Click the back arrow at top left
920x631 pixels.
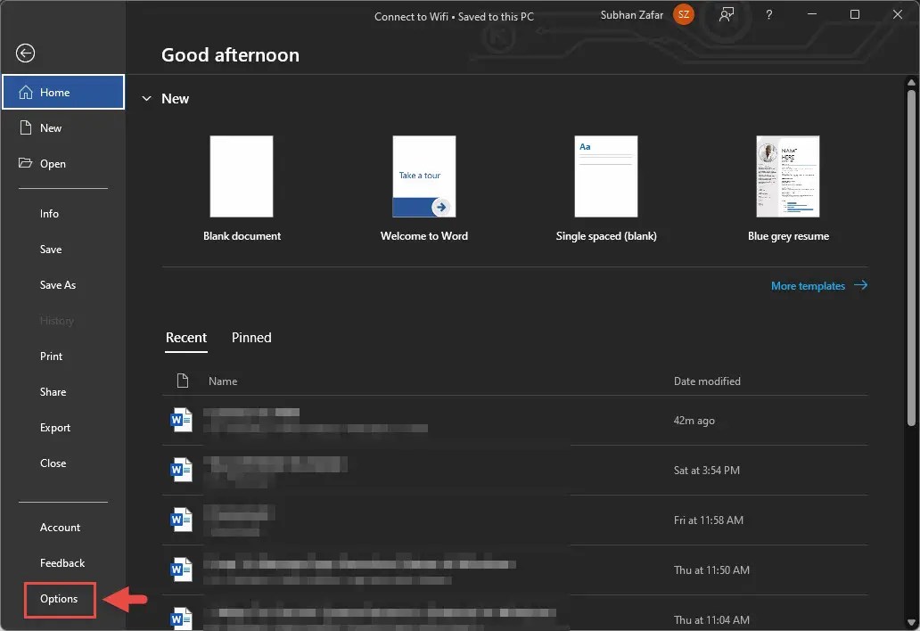click(x=25, y=53)
